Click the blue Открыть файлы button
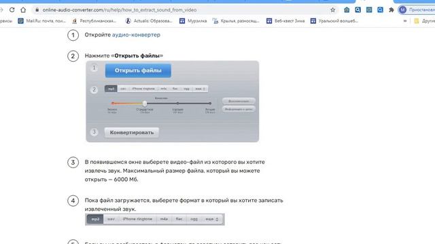 pos(138,70)
